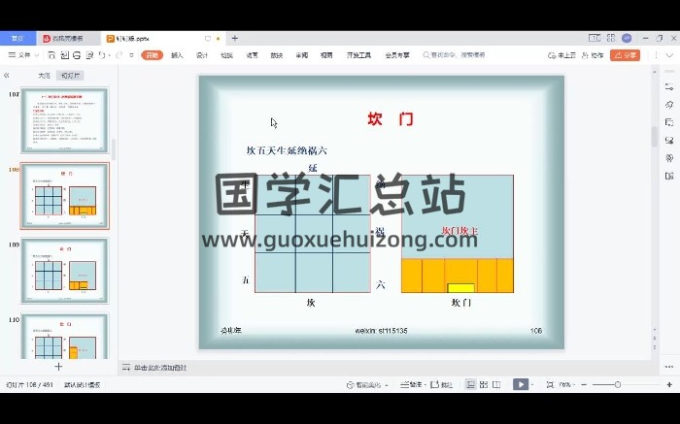Open the second right sidebar tool icon
This screenshot has height=424, width=680.
click(x=669, y=105)
